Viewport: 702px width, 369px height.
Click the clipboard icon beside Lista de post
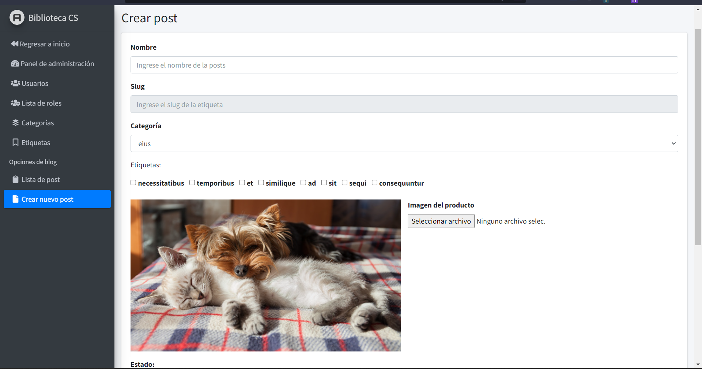click(x=15, y=179)
